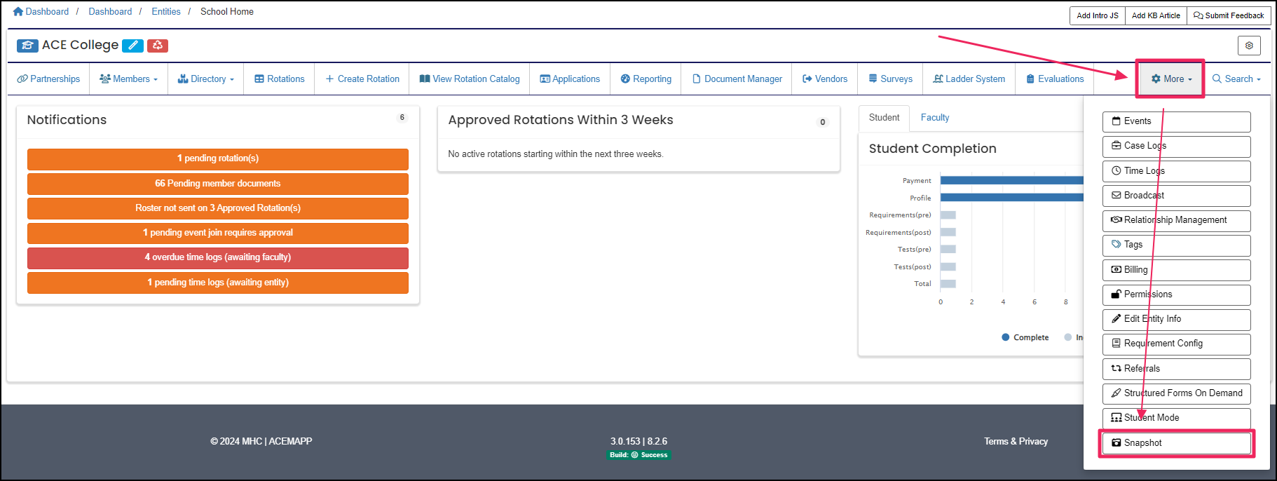Collapse the More dropdown menu
1277x481 pixels.
1170,79
